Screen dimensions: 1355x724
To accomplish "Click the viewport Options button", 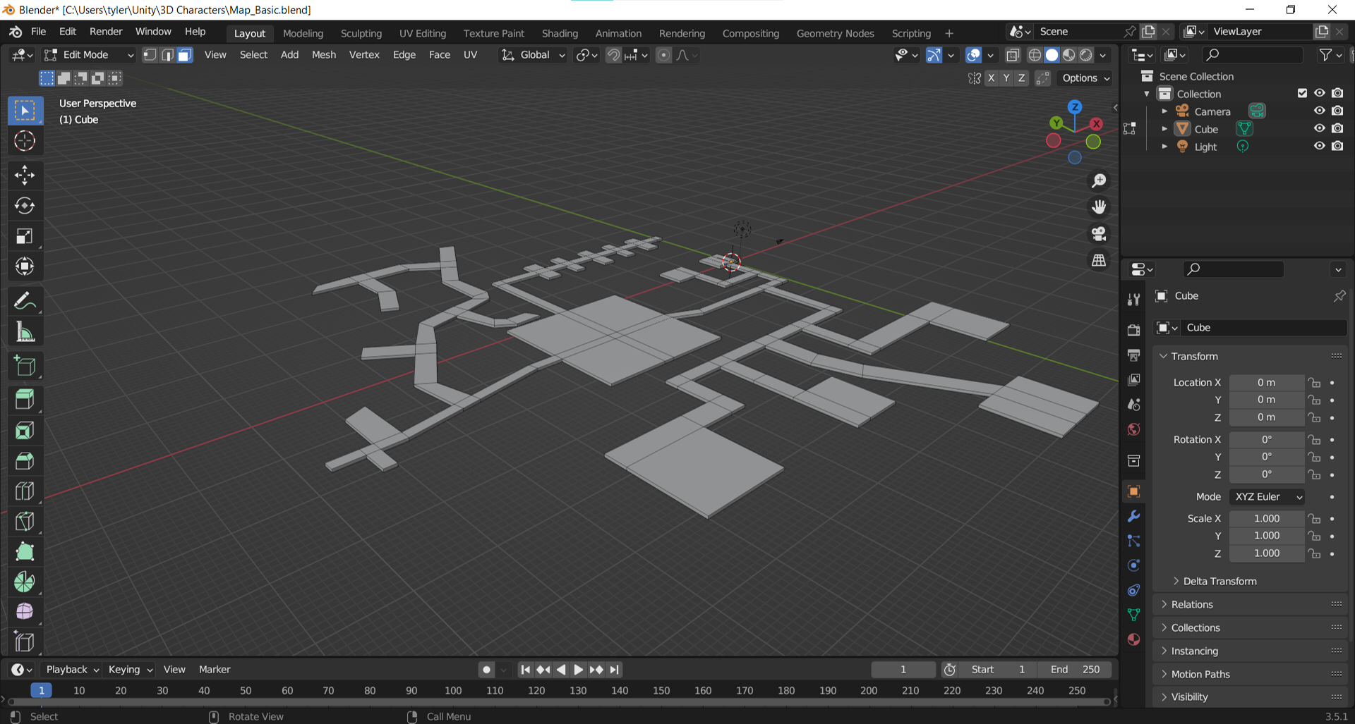I will click(1085, 78).
